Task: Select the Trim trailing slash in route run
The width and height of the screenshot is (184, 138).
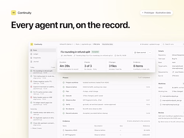Action: (43, 77)
